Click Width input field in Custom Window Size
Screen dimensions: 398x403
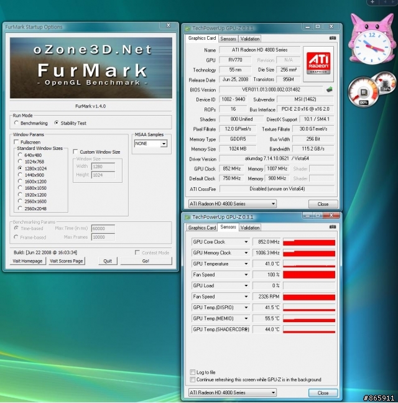pos(103,167)
